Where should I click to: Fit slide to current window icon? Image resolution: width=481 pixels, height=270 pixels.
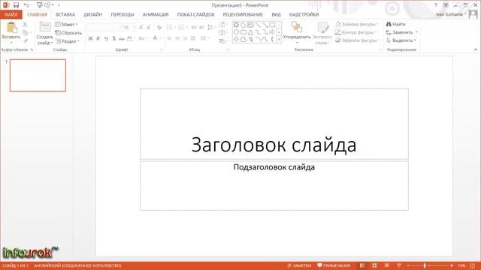point(473,265)
